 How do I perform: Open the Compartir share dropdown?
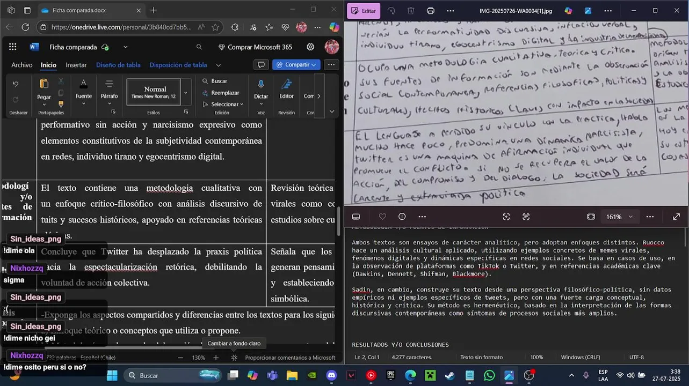point(296,65)
